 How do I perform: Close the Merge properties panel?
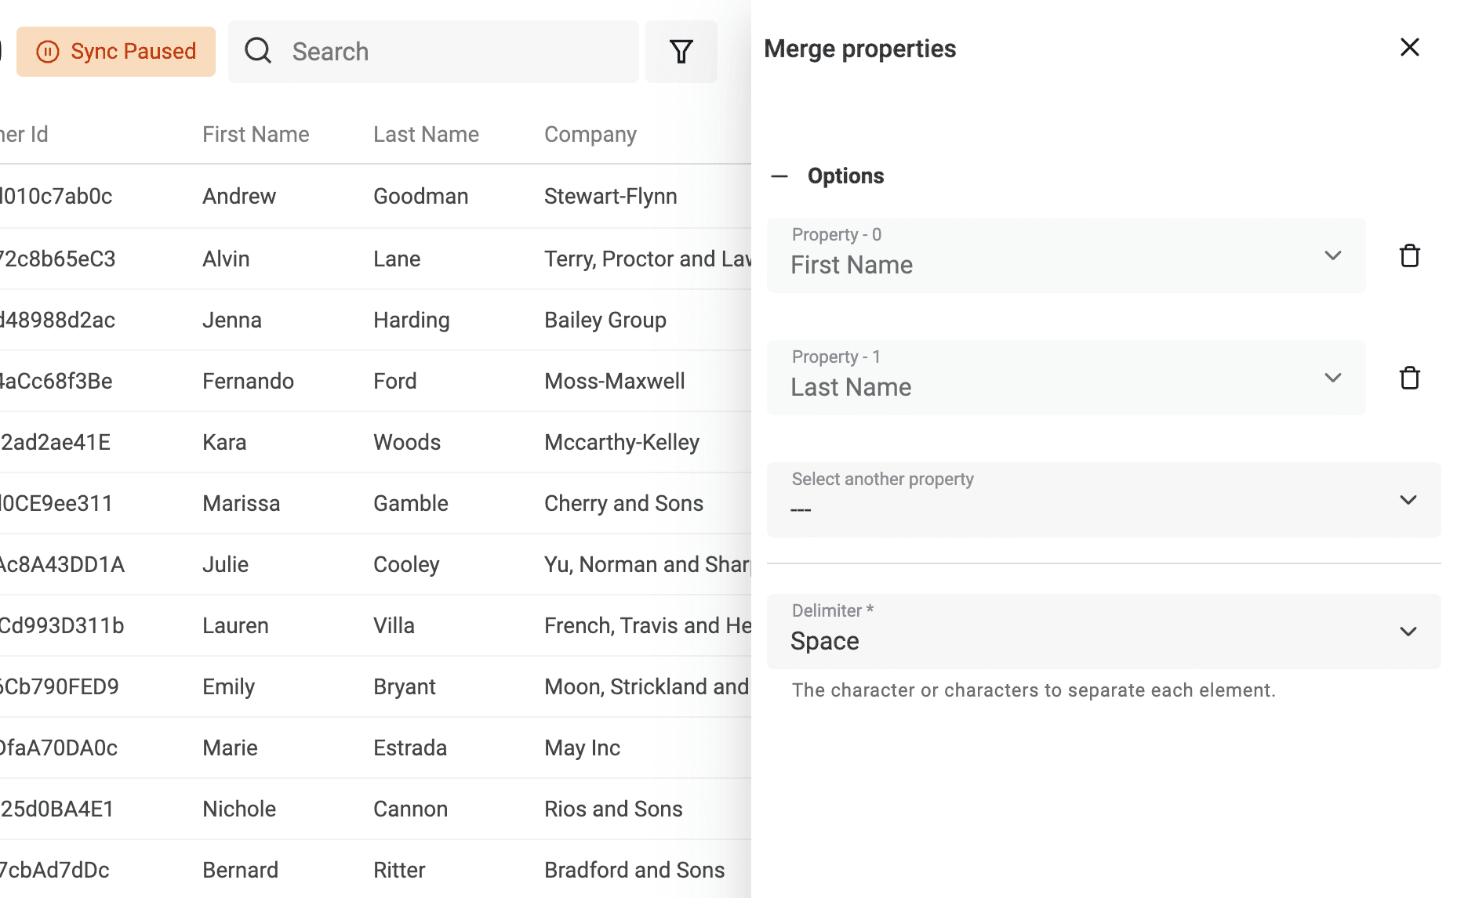point(1409,47)
